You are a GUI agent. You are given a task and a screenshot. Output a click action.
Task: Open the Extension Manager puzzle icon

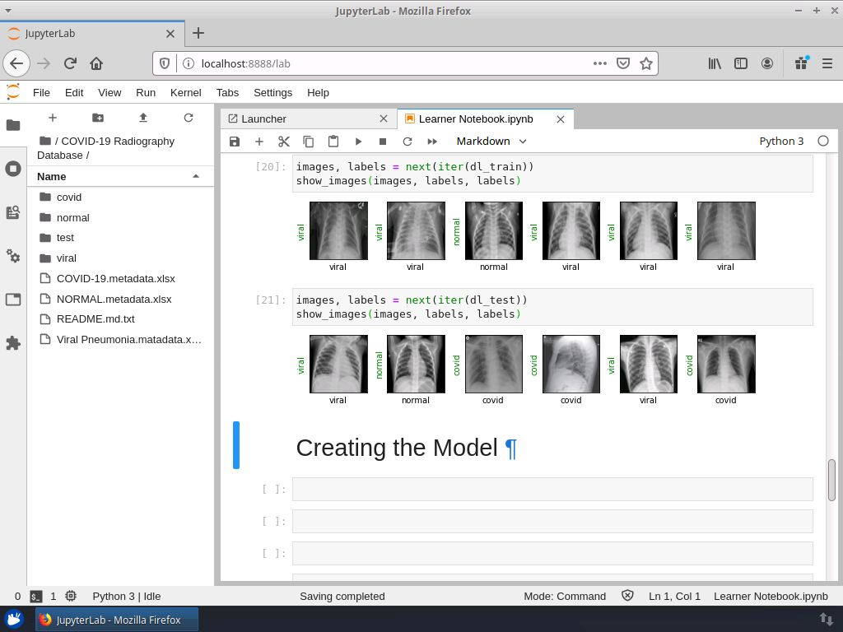13,343
